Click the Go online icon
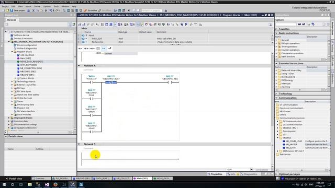This screenshot has width=335, height=188. [x=85, y=10]
